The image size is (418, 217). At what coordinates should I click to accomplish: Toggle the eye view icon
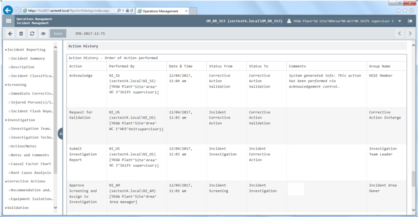(43, 34)
